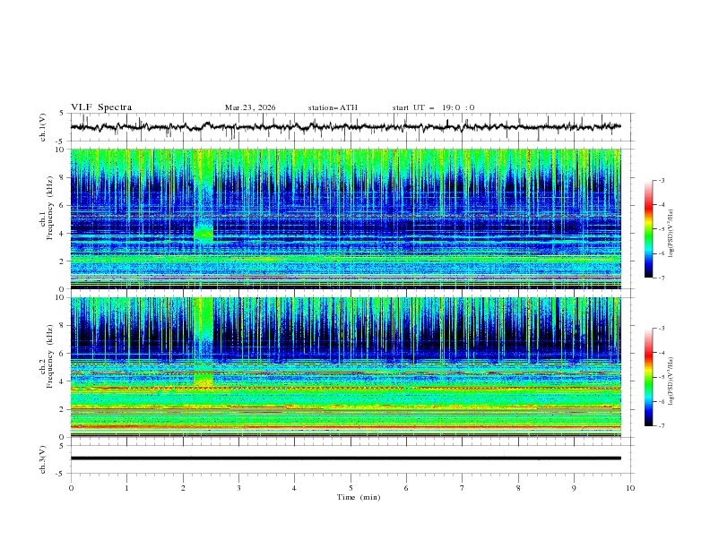Click the time axis tick '0'
The image size is (710, 548).
71,488
